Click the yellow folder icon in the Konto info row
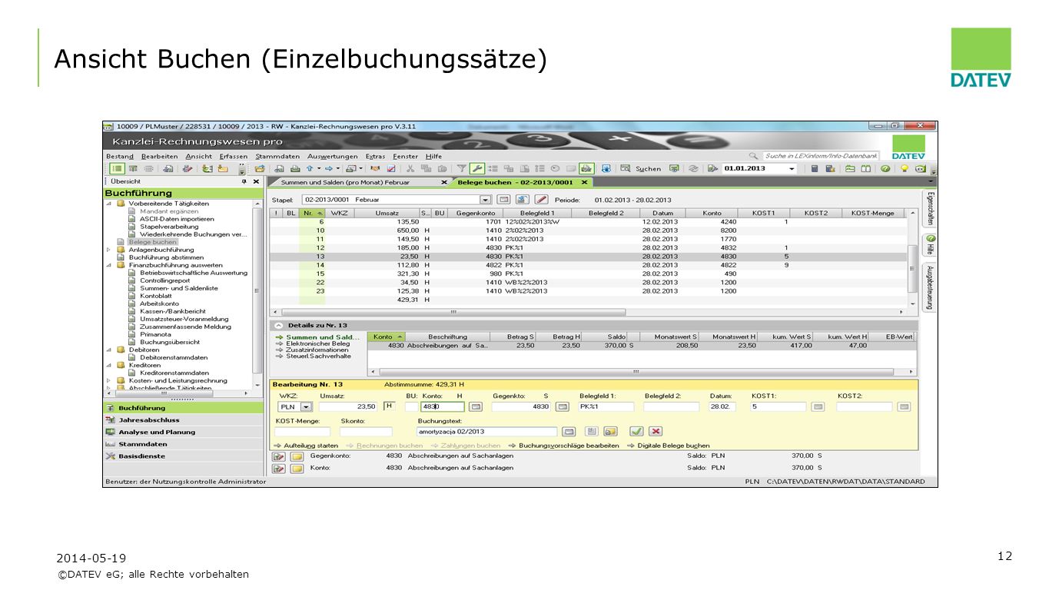The width and height of the screenshot is (1049, 590). tap(297, 468)
